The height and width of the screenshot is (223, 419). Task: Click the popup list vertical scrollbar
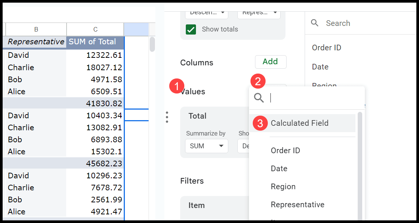pos(360,166)
